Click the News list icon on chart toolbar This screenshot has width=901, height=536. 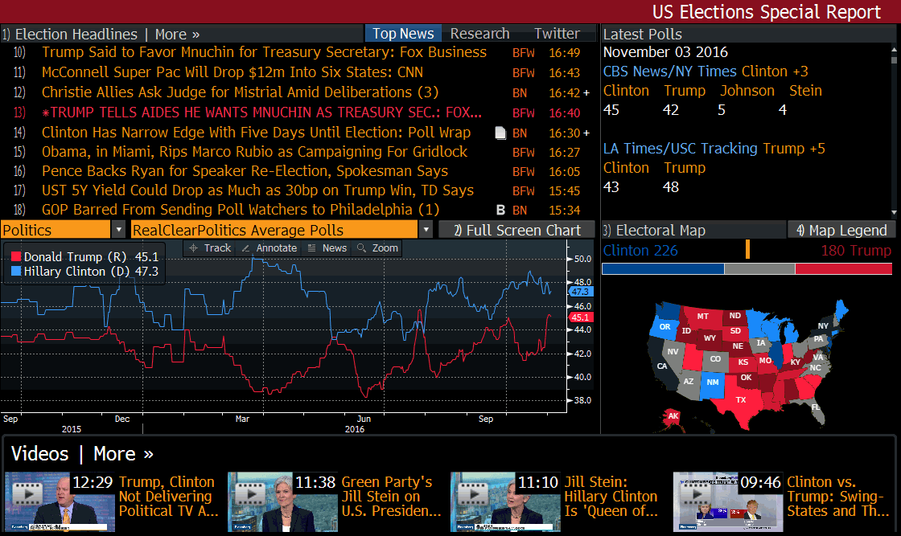(x=312, y=248)
